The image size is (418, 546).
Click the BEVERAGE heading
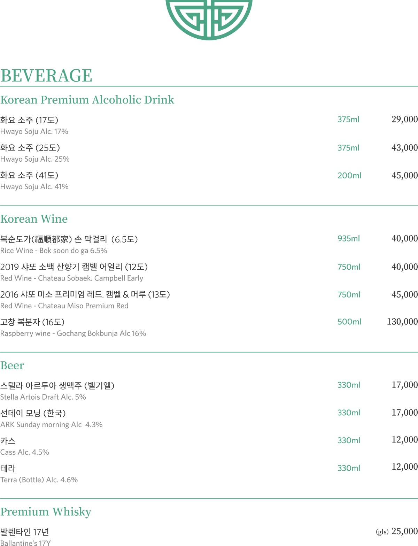coord(46,76)
